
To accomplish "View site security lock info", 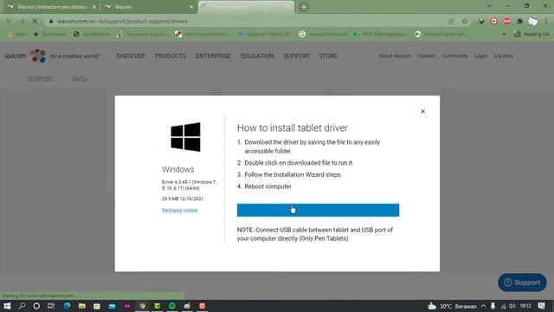I will (x=51, y=21).
